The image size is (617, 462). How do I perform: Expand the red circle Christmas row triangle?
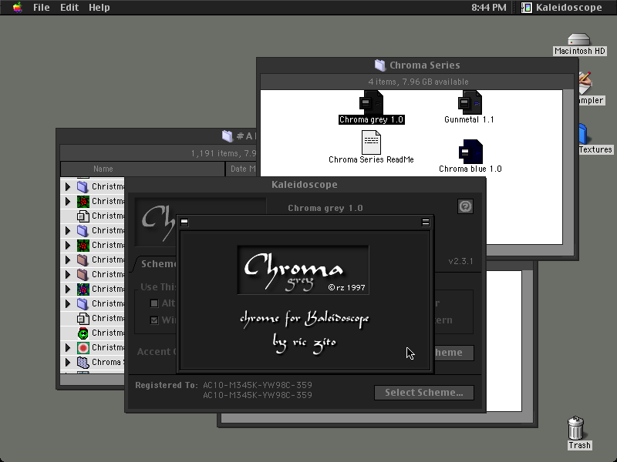[68, 348]
